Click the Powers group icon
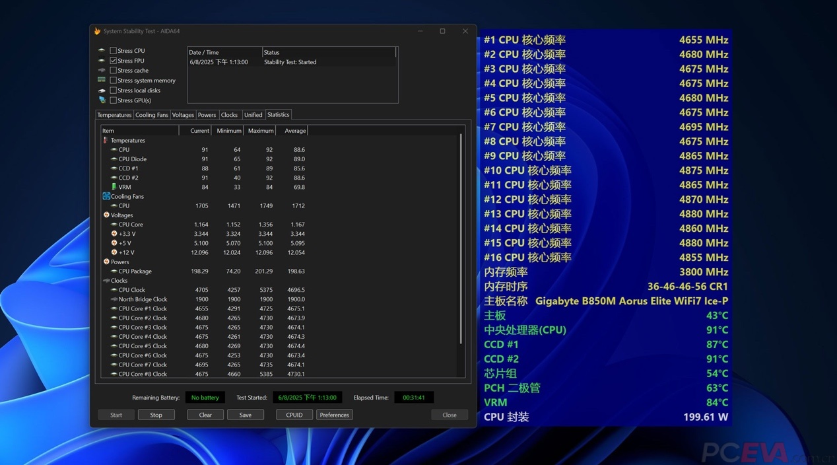 pyautogui.click(x=106, y=262)
